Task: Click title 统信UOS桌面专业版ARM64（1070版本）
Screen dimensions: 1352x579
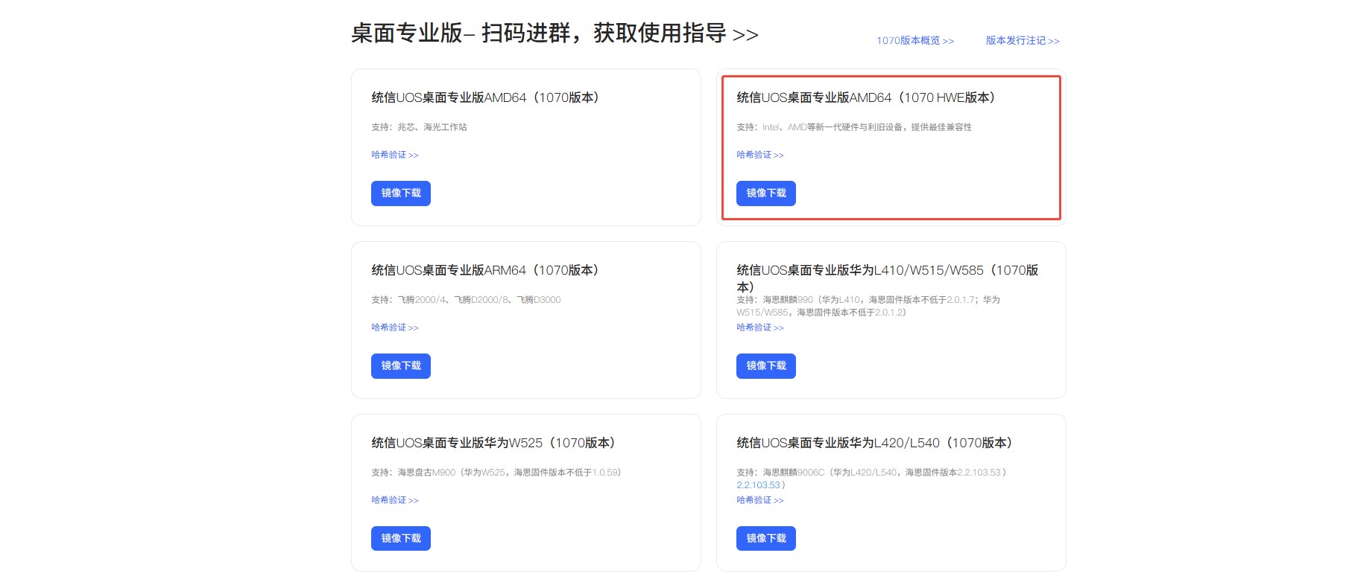Action: pos(488,270)
